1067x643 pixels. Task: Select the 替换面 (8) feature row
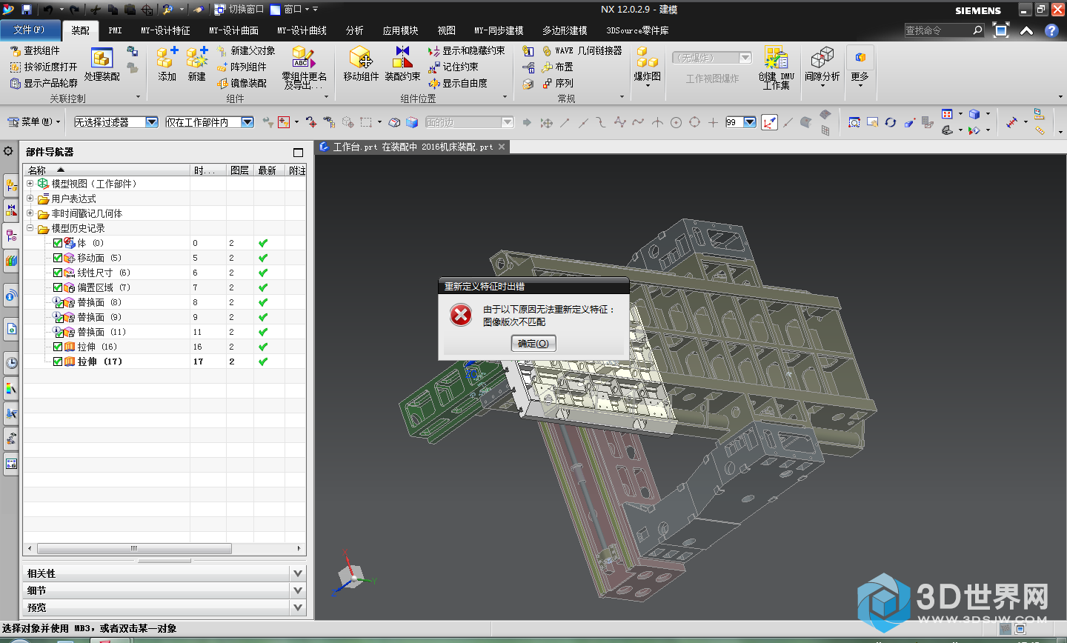pyautogui.click(x=164, y=302)
